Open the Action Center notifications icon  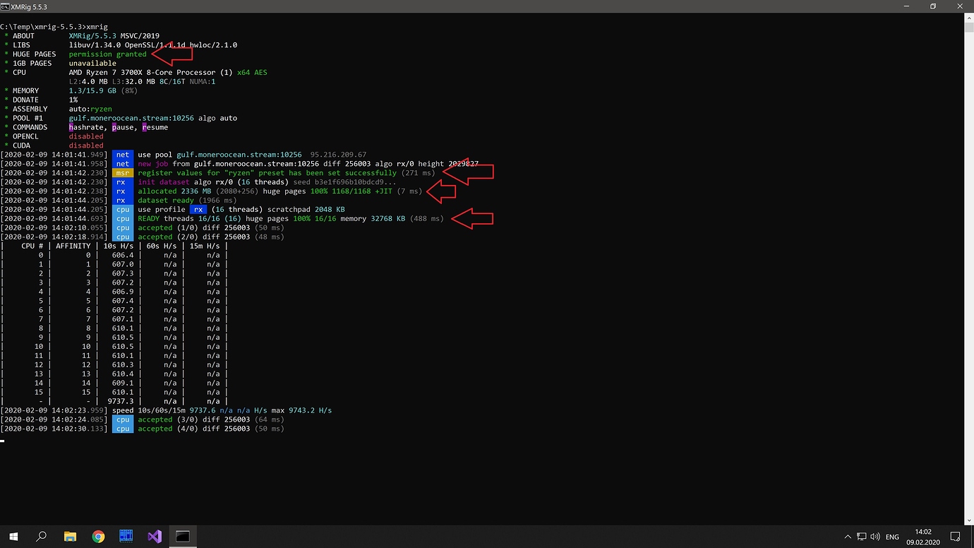(955, 537)
